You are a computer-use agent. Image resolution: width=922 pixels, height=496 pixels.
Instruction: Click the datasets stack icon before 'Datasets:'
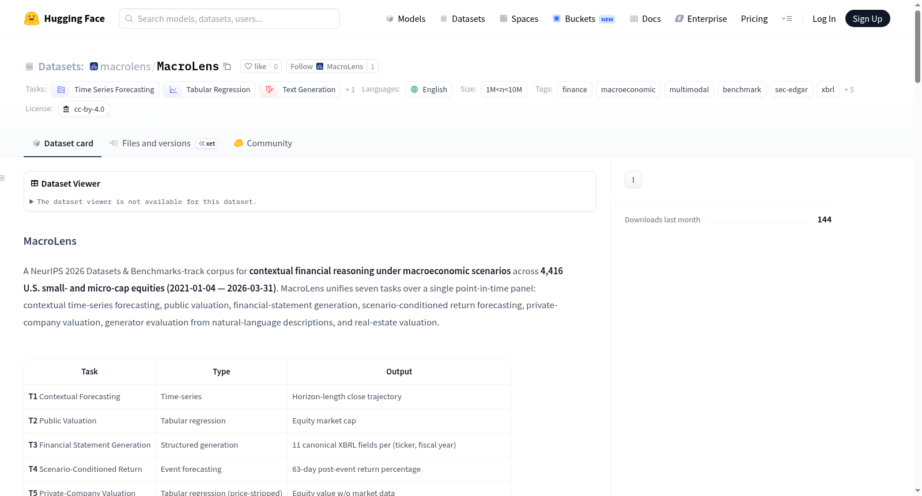[x=29, y=66]
